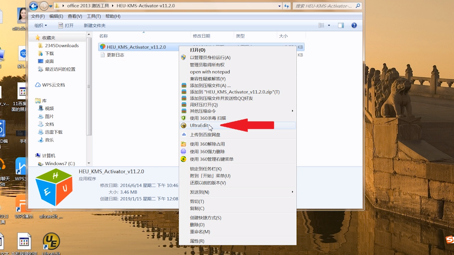The image size is (454, 255).
Task: Choose UltraEdit from the context menu
Action: click(x=199, y=125)
